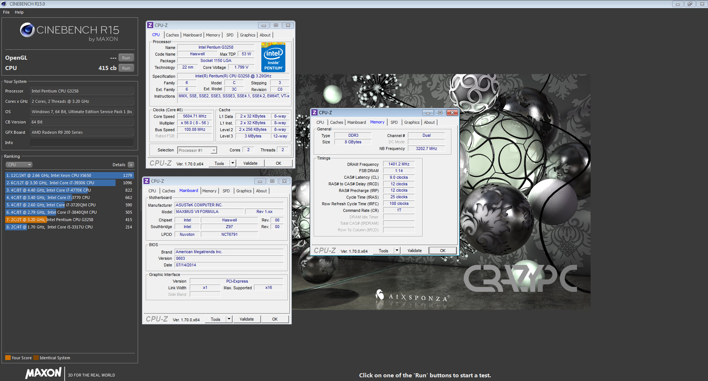The height and width of the screenshot is (381, 708).
Task: Select CPU tab in Mainboard window
Action: [x=152, y=191]
